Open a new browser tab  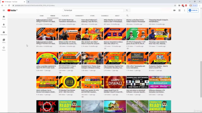point(28,2)
